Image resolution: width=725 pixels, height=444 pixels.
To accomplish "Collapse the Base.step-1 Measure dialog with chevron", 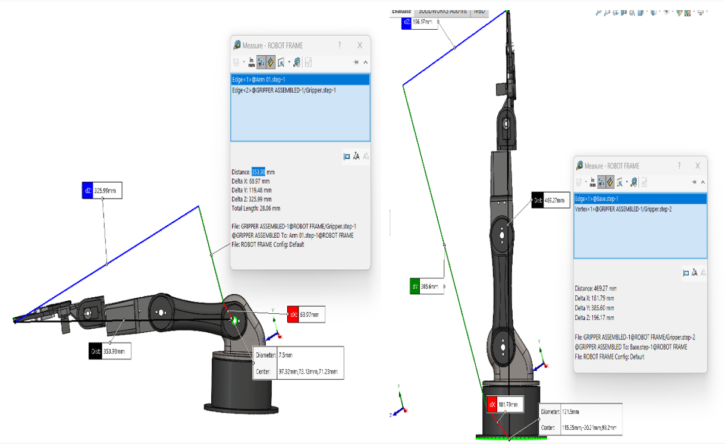I will click(x=702, y=182).
